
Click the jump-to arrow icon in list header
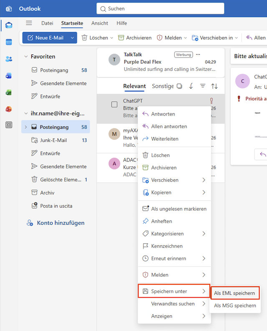point(191,86)
